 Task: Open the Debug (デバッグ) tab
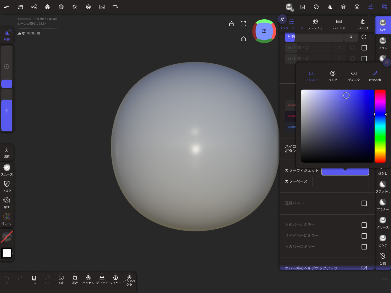pyautogui.click(x=363, y=24)
